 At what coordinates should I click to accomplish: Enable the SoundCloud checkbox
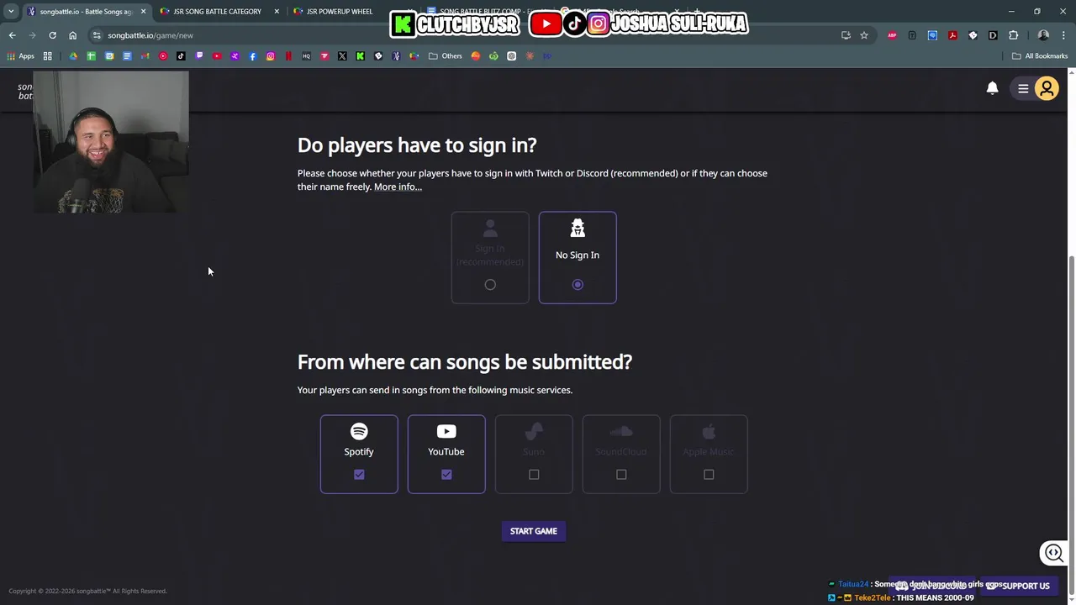coord(621,475)
